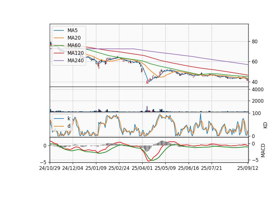Click the price axis value 80
Image resolution: width=276 pixels, height=198 pixels.
coord(255,42)
